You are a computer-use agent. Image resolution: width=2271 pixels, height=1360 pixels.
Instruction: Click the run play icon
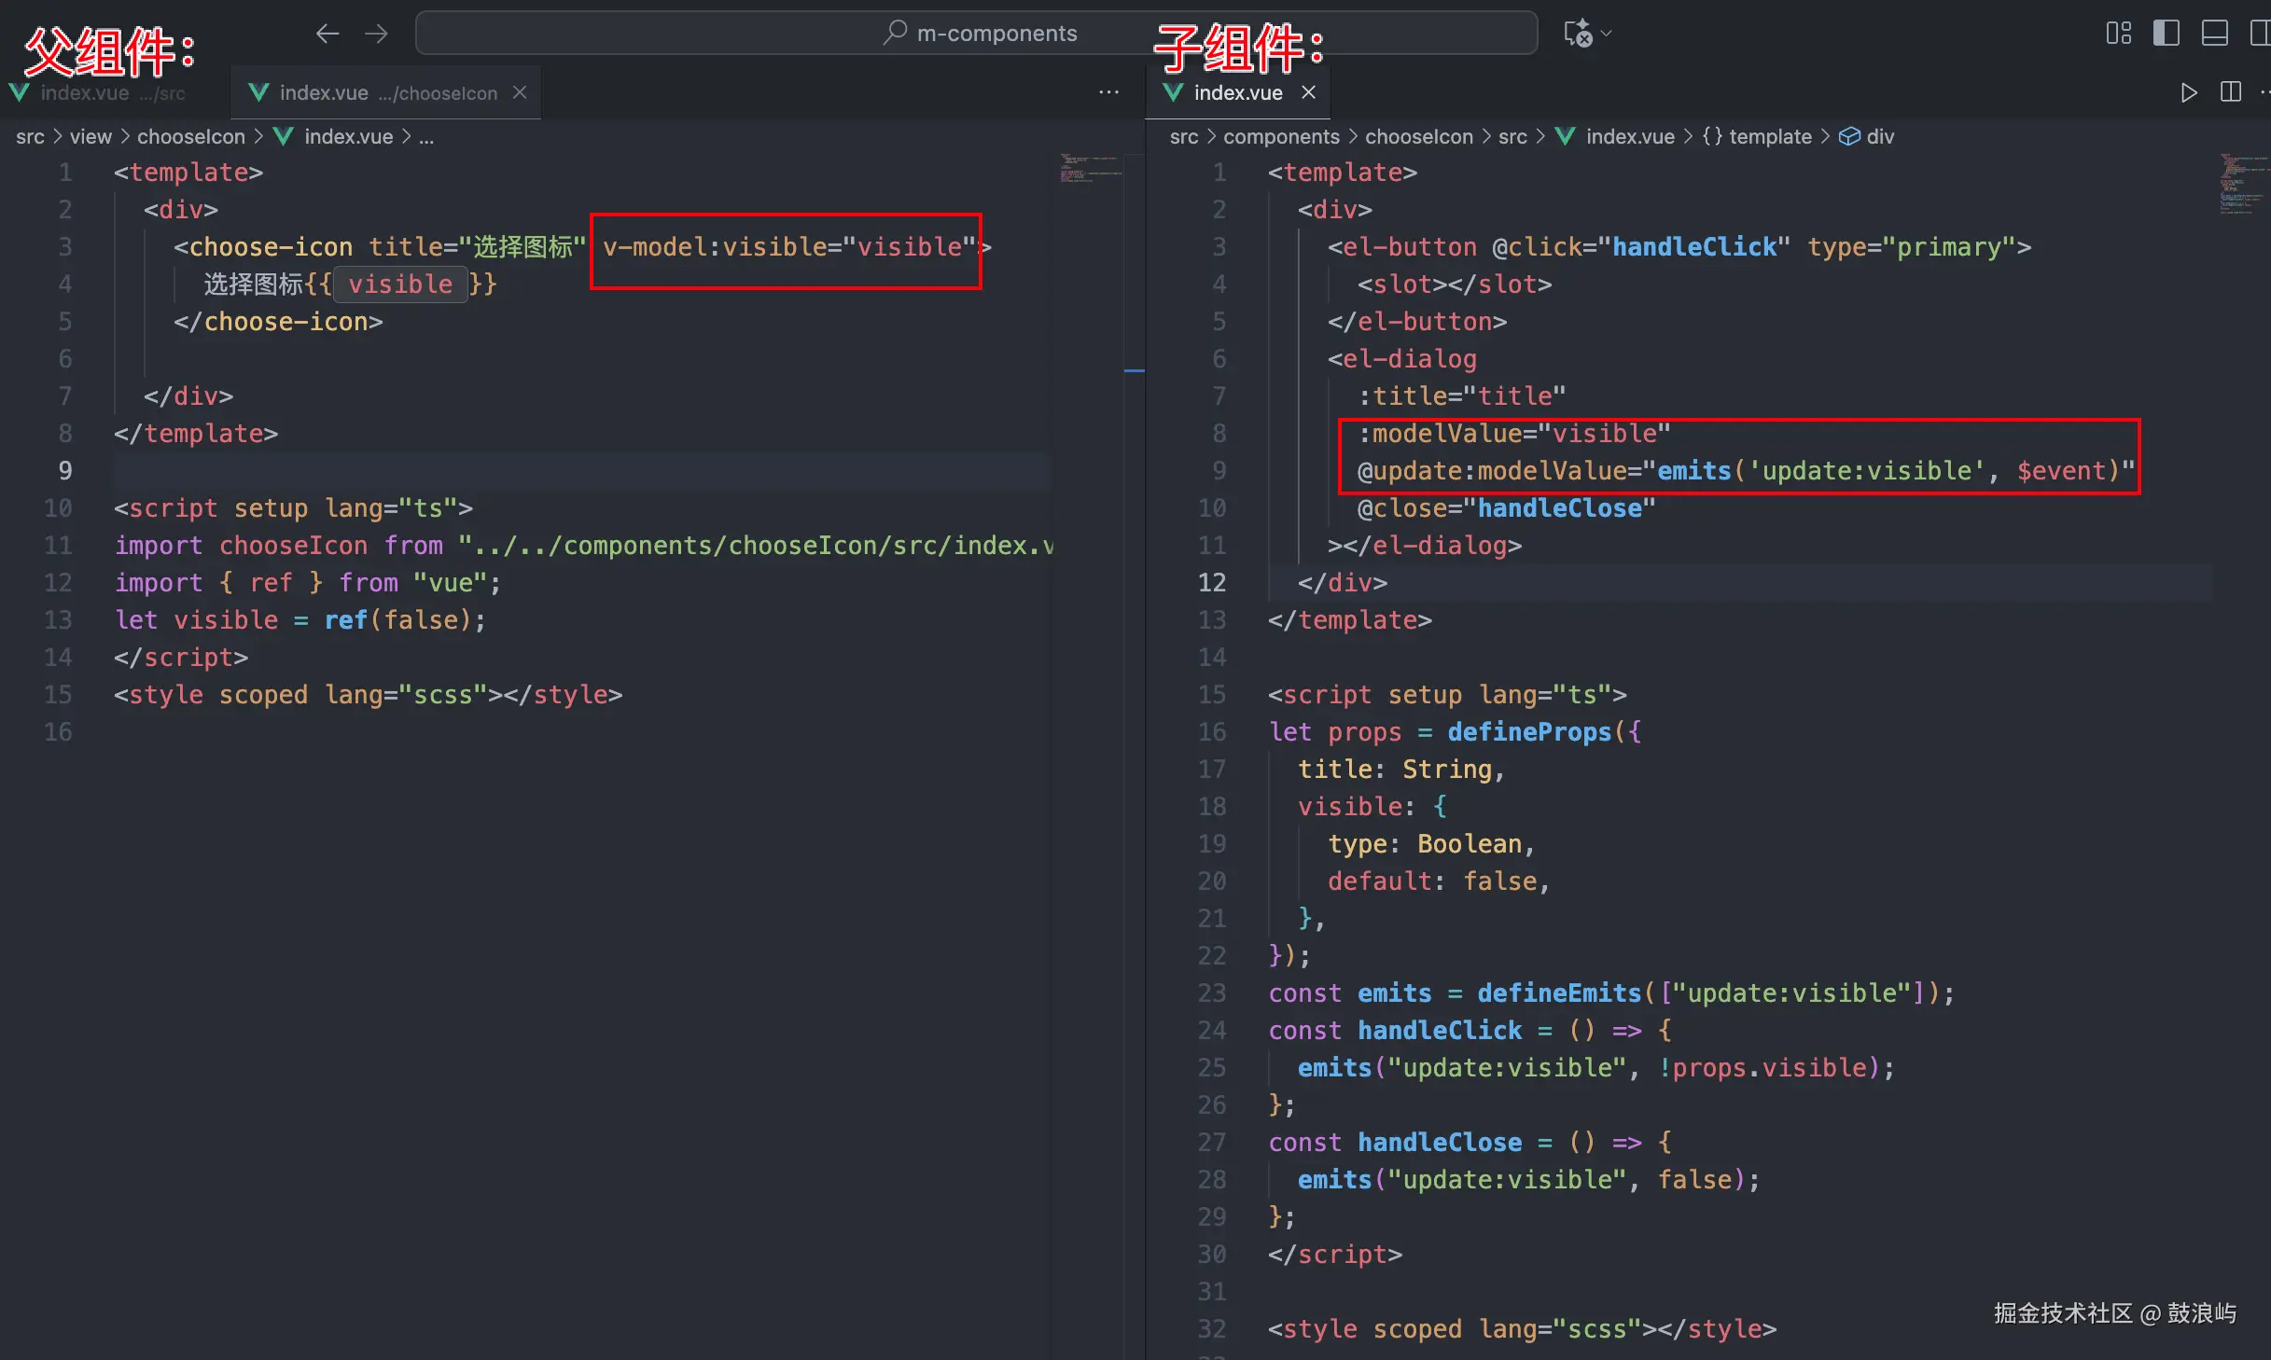2188,93
